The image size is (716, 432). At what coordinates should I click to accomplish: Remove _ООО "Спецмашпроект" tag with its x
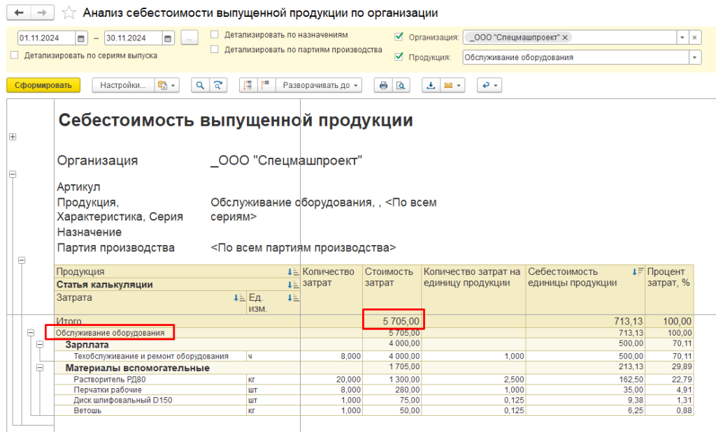(x=565, y=38)
